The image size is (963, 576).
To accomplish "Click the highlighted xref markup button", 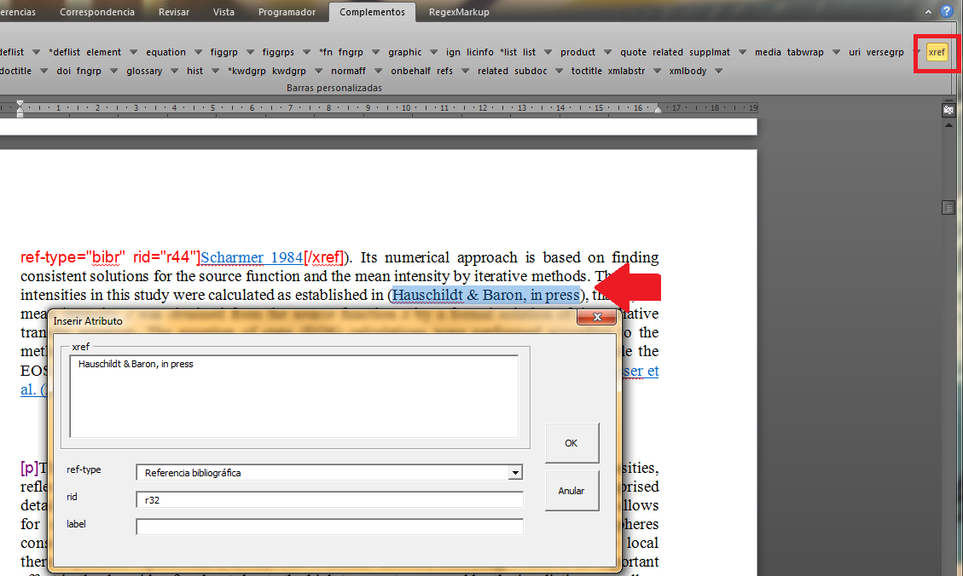I will point(937,52).
